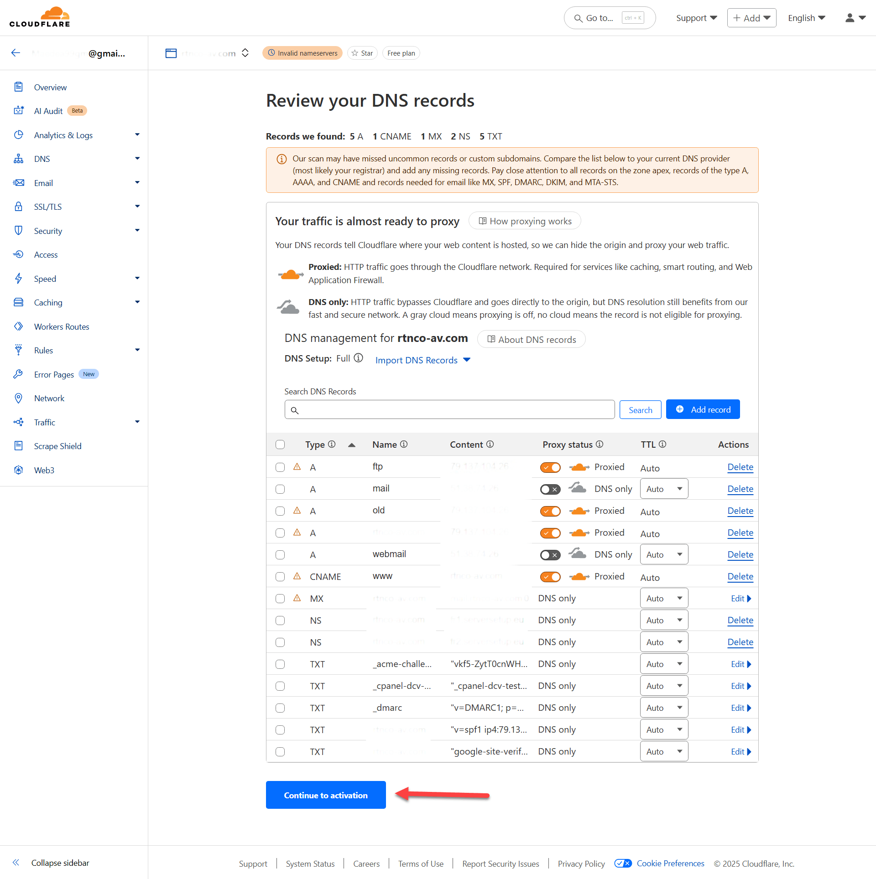
Task: Click the Security shield icon
Action: [x=18, y=230]
